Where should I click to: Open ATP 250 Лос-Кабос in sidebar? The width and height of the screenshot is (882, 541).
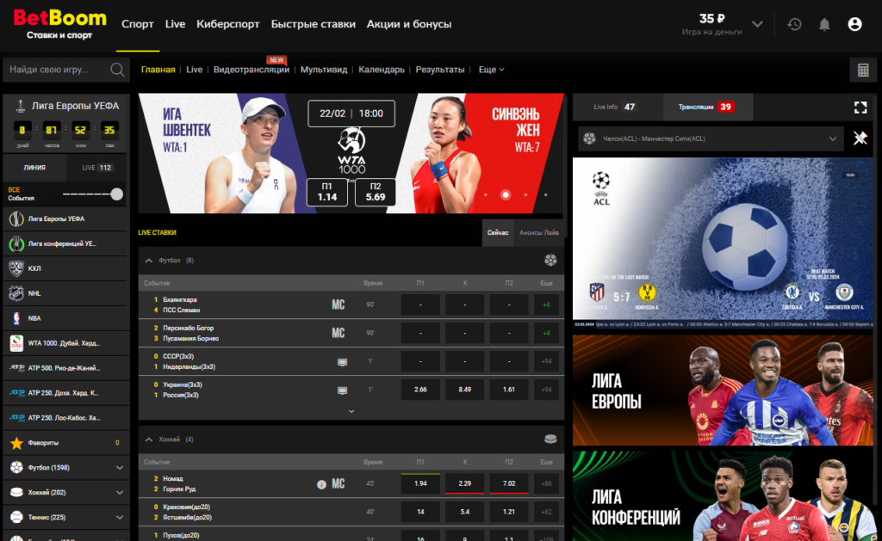[x=65, y=417]
